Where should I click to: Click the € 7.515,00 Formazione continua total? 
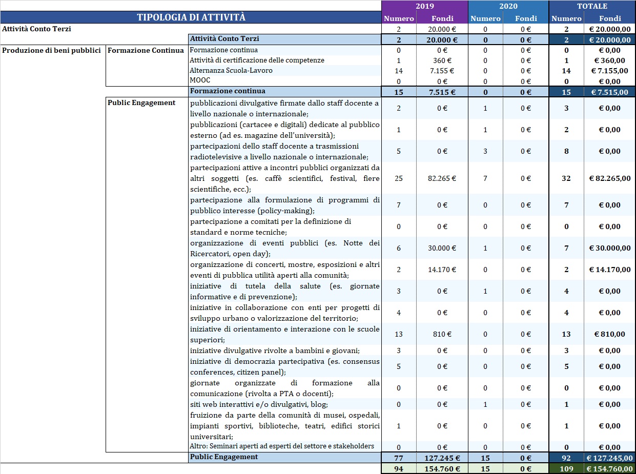(x=609, y=92)
